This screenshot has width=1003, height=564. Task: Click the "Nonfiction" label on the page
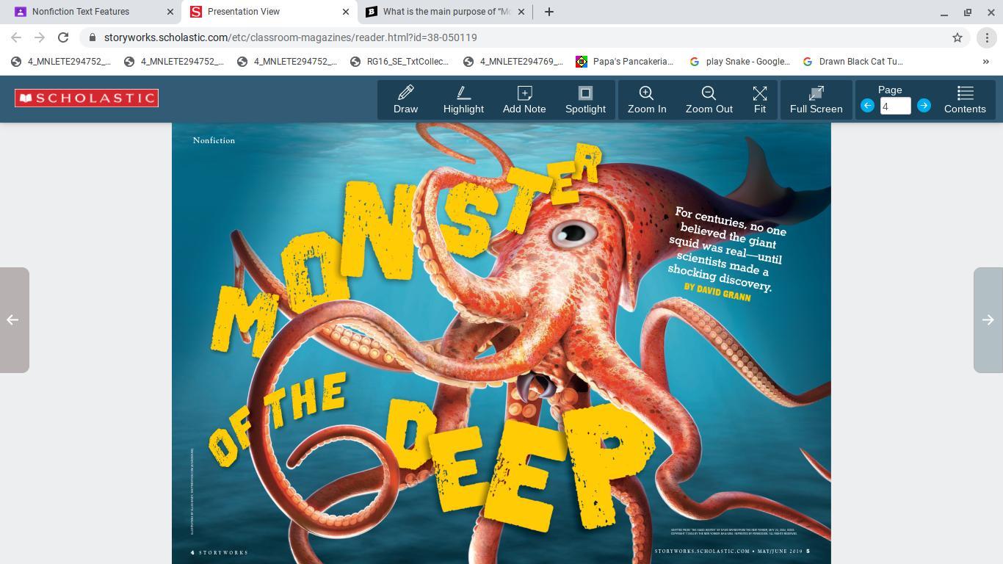click(214, 140)
